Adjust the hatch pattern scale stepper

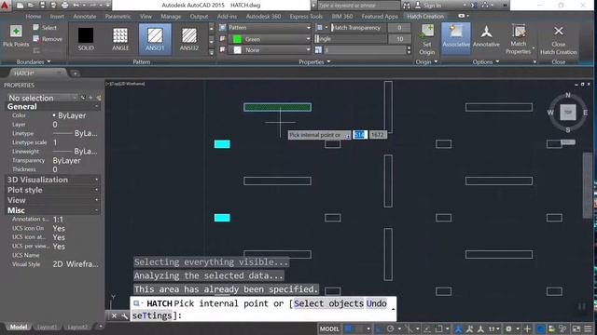(409, 50)
